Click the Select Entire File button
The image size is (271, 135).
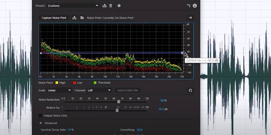click(128, 90)
